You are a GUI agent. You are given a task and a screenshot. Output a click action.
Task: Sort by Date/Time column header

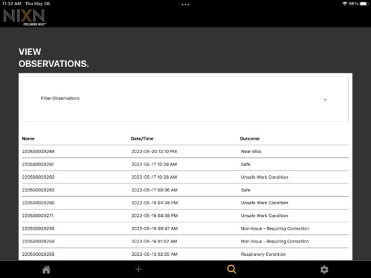pyautogui.click(x=142, y=138)
